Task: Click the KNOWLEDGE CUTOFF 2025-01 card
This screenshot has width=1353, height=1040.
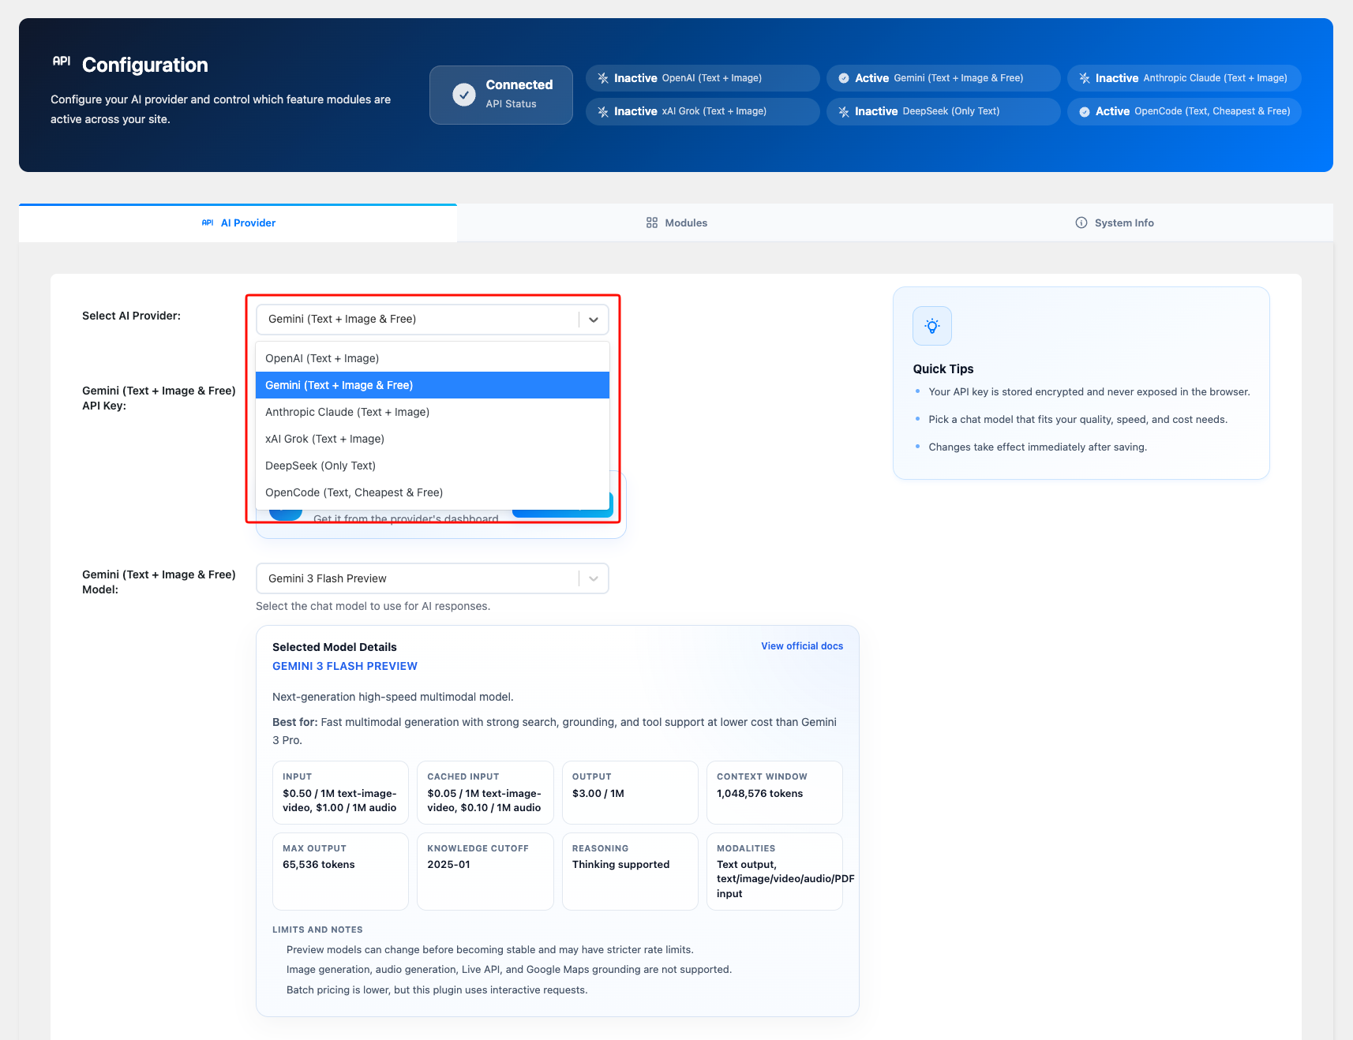Action: point(485,871)
